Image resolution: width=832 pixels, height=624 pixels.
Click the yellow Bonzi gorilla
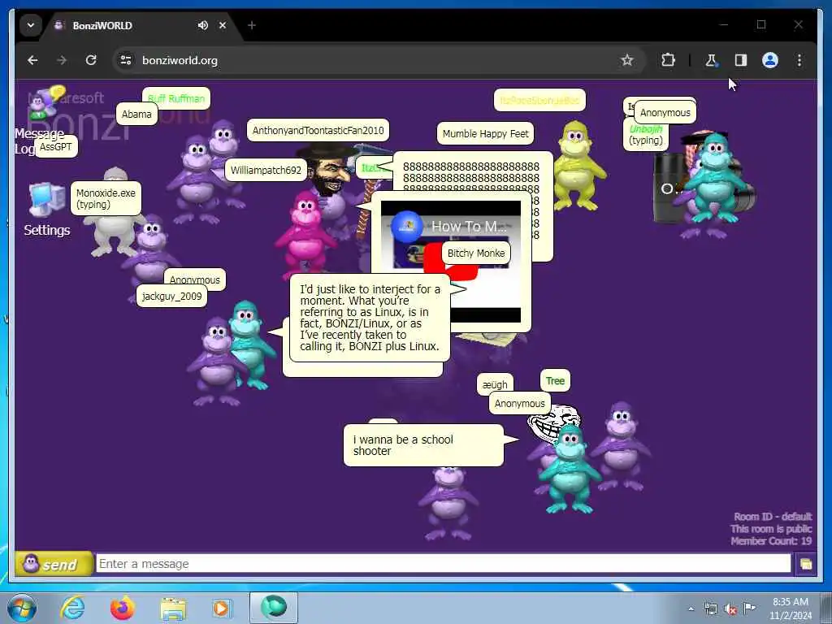pos(576,166)
